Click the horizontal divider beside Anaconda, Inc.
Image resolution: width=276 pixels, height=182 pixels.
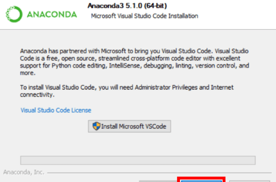click(159, 173)
